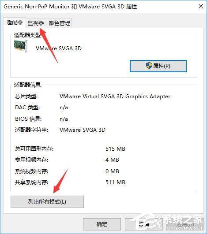The width and height of the screenshot is (207, 234).
Task: Click the 511 MB shared system memory value
Action: (x=115, y=182)
